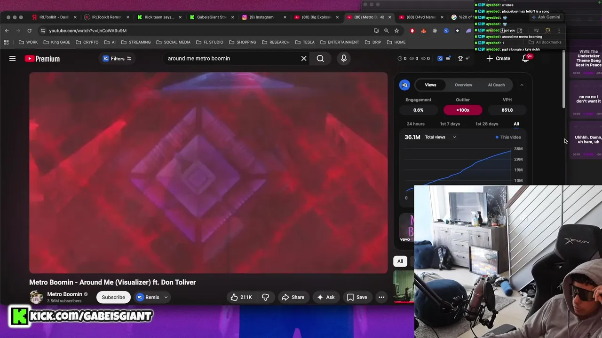Open the browser apps grid icon
Screen dimensions: 602x338
point(6,42)
